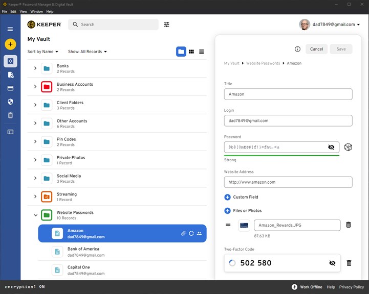Click the Keeper logo
The height and width of the screenshot is (294, 369).
[x=44, y=24]
